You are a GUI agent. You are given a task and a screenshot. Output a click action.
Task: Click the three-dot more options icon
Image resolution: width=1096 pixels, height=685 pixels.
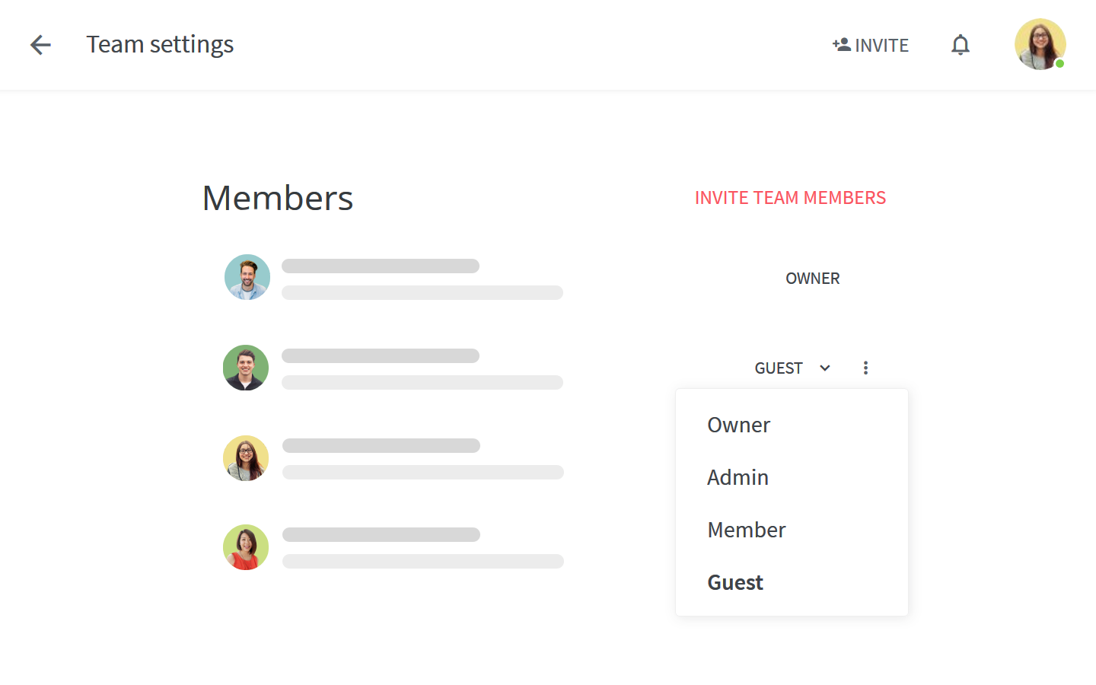coord(865,368)
